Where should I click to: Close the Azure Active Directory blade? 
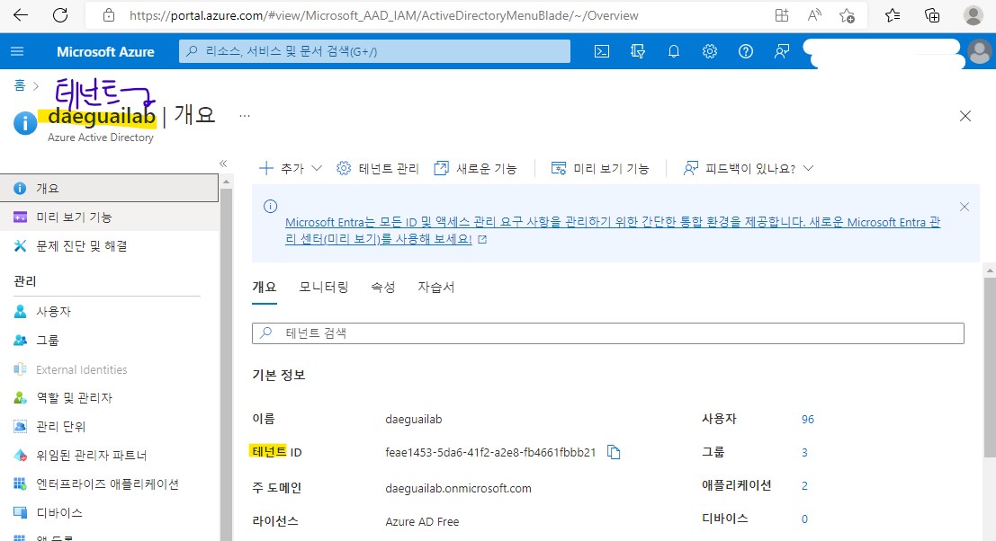pyautogui.click(x=965, y=116)
